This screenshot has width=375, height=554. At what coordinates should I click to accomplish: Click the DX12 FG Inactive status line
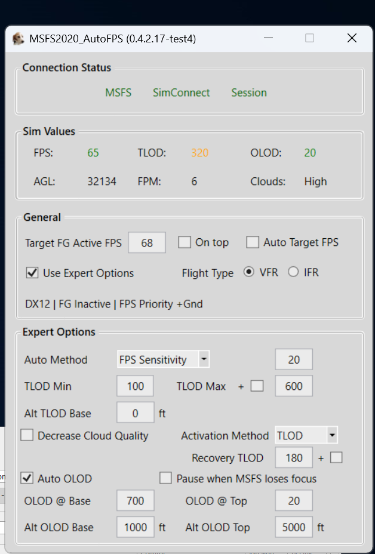(114, 304)
